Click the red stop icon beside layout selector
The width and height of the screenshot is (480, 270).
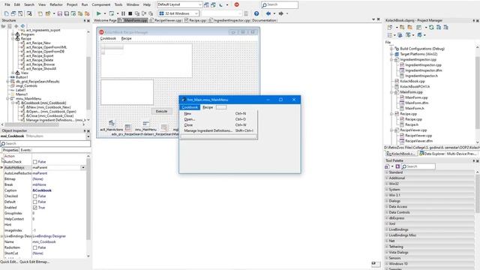point(237,4)
